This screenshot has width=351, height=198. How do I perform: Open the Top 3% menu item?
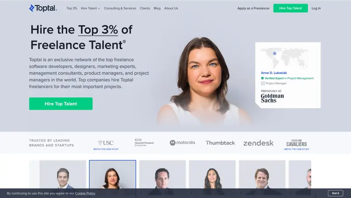72,8
